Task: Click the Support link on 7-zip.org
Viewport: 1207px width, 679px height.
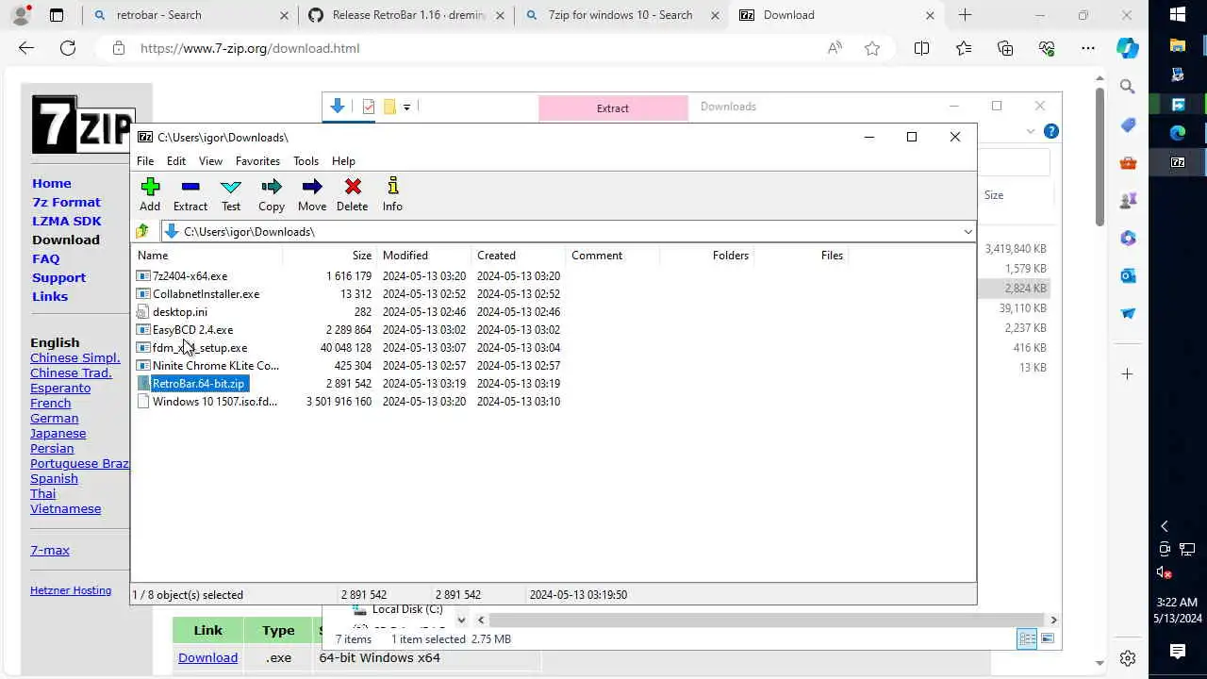Action: click(x=58, y=277)
